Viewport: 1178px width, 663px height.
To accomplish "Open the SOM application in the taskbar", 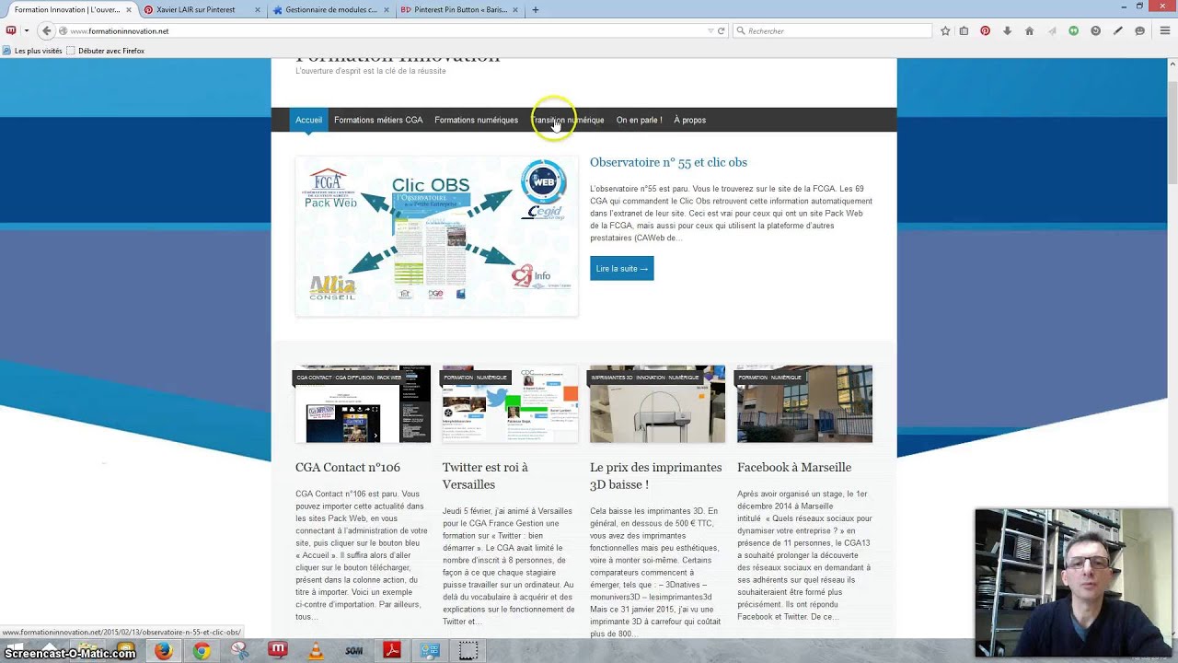I will tap(354, 651).
